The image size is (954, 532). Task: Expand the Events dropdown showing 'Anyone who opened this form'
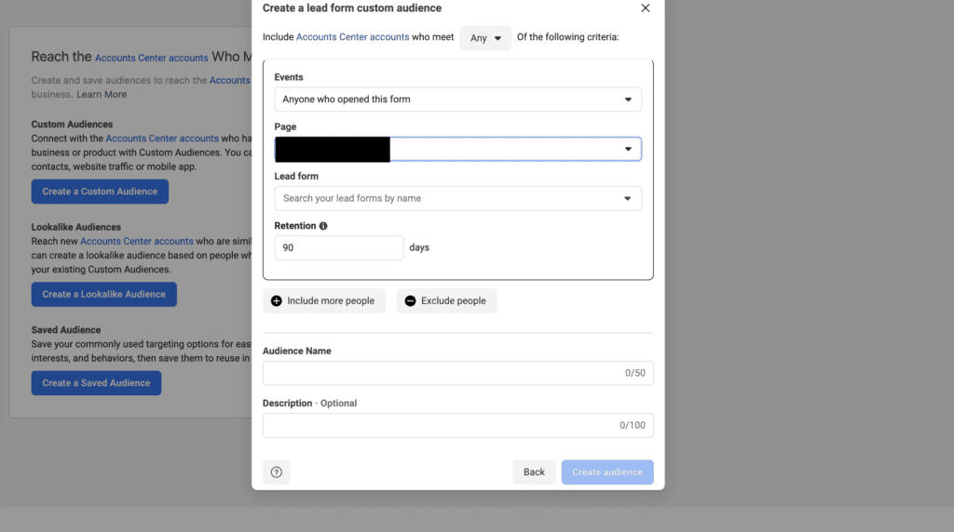pos(457,99)
